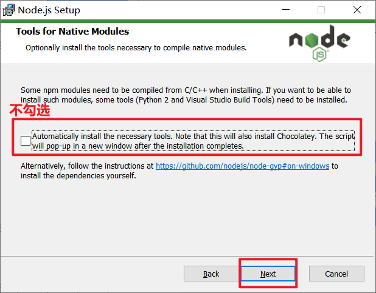Abort the setup using Cancel
Viewport: 376px width, 293px height.
point(336,274)
